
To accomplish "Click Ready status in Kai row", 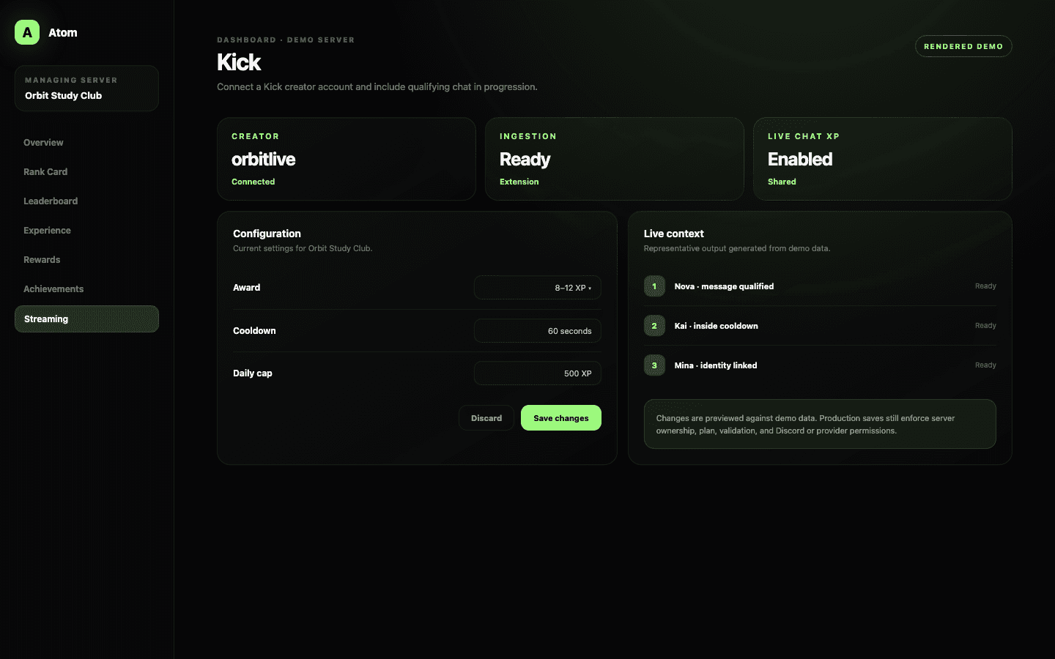I will [985, 326].
